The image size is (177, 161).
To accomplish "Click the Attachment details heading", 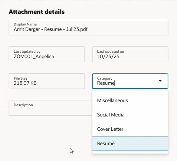I will pos(37,12).
